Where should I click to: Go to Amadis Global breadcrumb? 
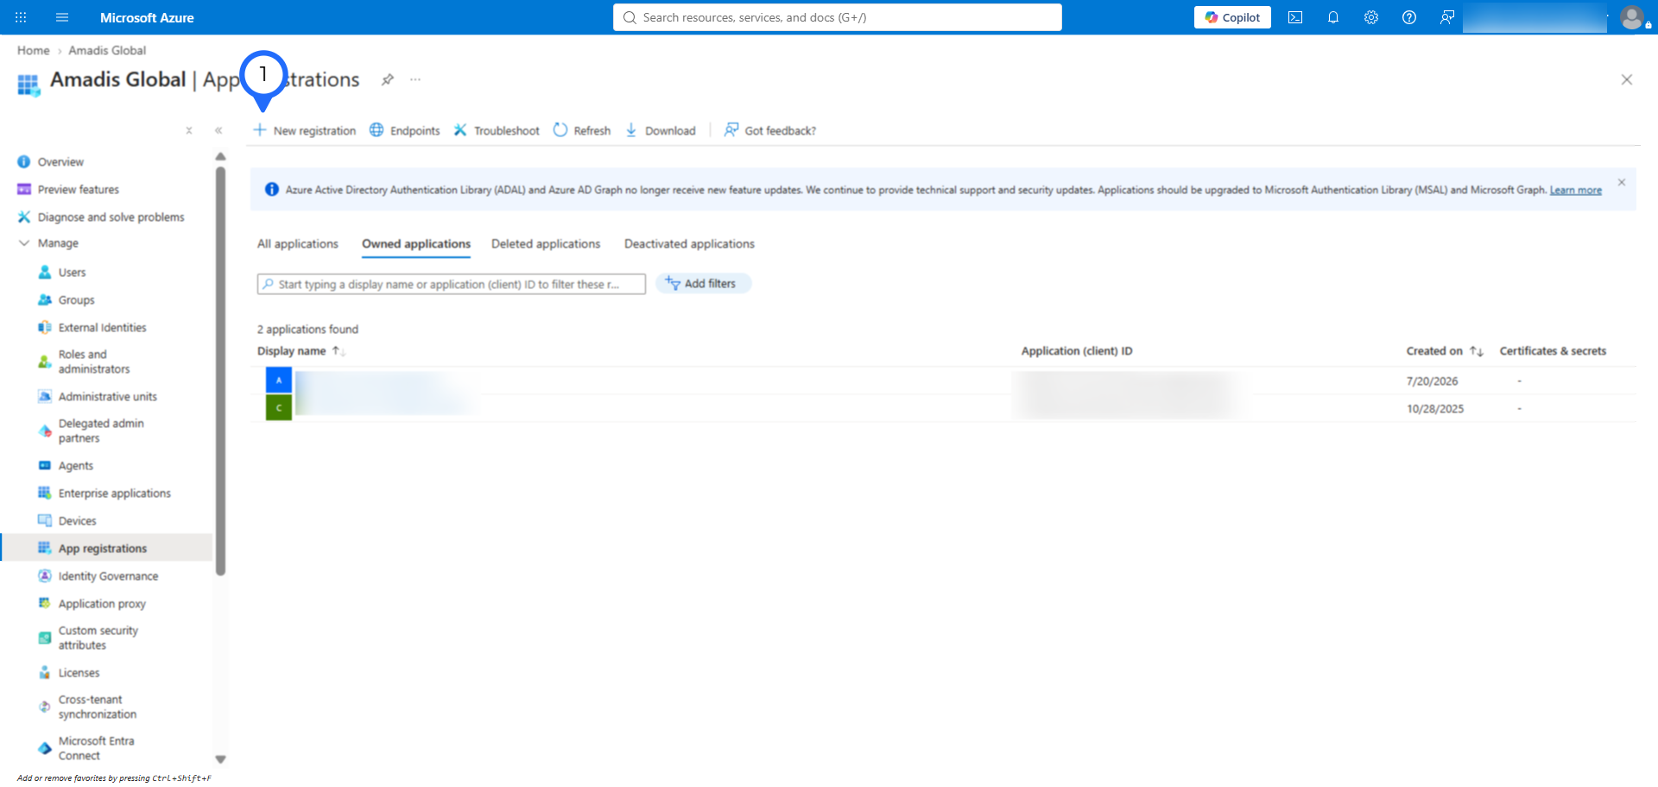pyautogui.click(x=107, y=50)
